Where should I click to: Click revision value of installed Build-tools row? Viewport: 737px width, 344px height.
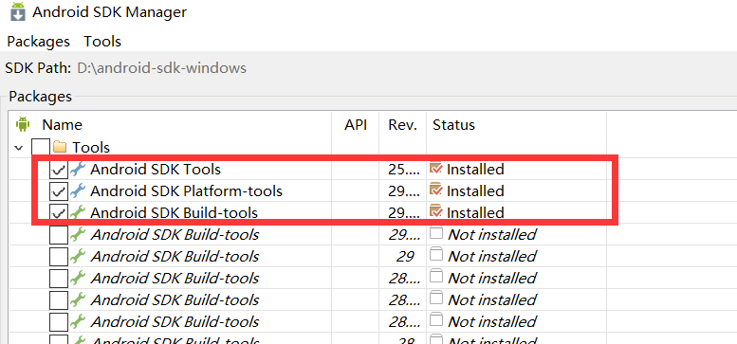(404, 213)
